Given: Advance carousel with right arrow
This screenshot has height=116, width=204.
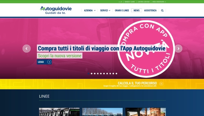Looking at the screenshot, I should 178,48.
